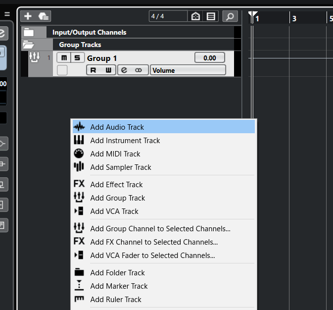This screenshot has height=310, width=333.
Task: Click bar 3 on the timeline ruler
Action: [x=294, y=18]
